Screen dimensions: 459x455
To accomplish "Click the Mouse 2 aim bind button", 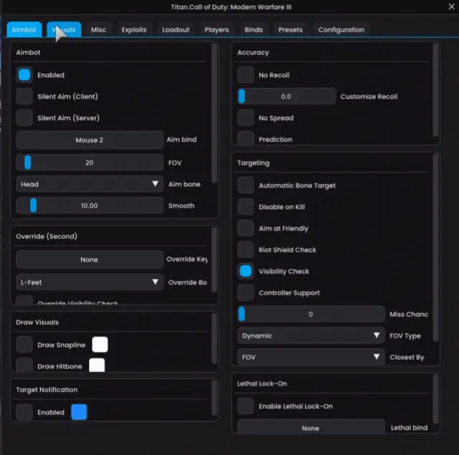I will click(x=90, y=140).
